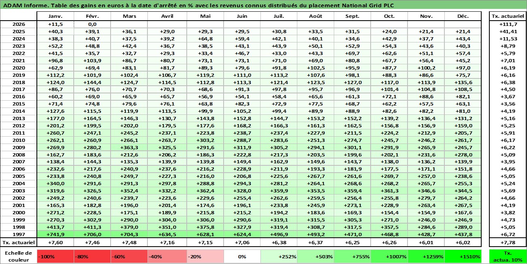The width and height of the screenshot is (527, 264).
Task: Select the +69,7 cell for Sept. 2022
Action: point(352,53)
